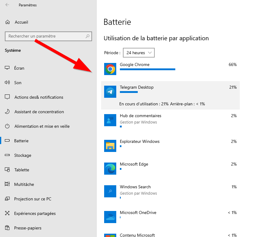Open the Période 24 heures dropdown
This screenshot has width=254, height=237.
click(x=139, y=53)
